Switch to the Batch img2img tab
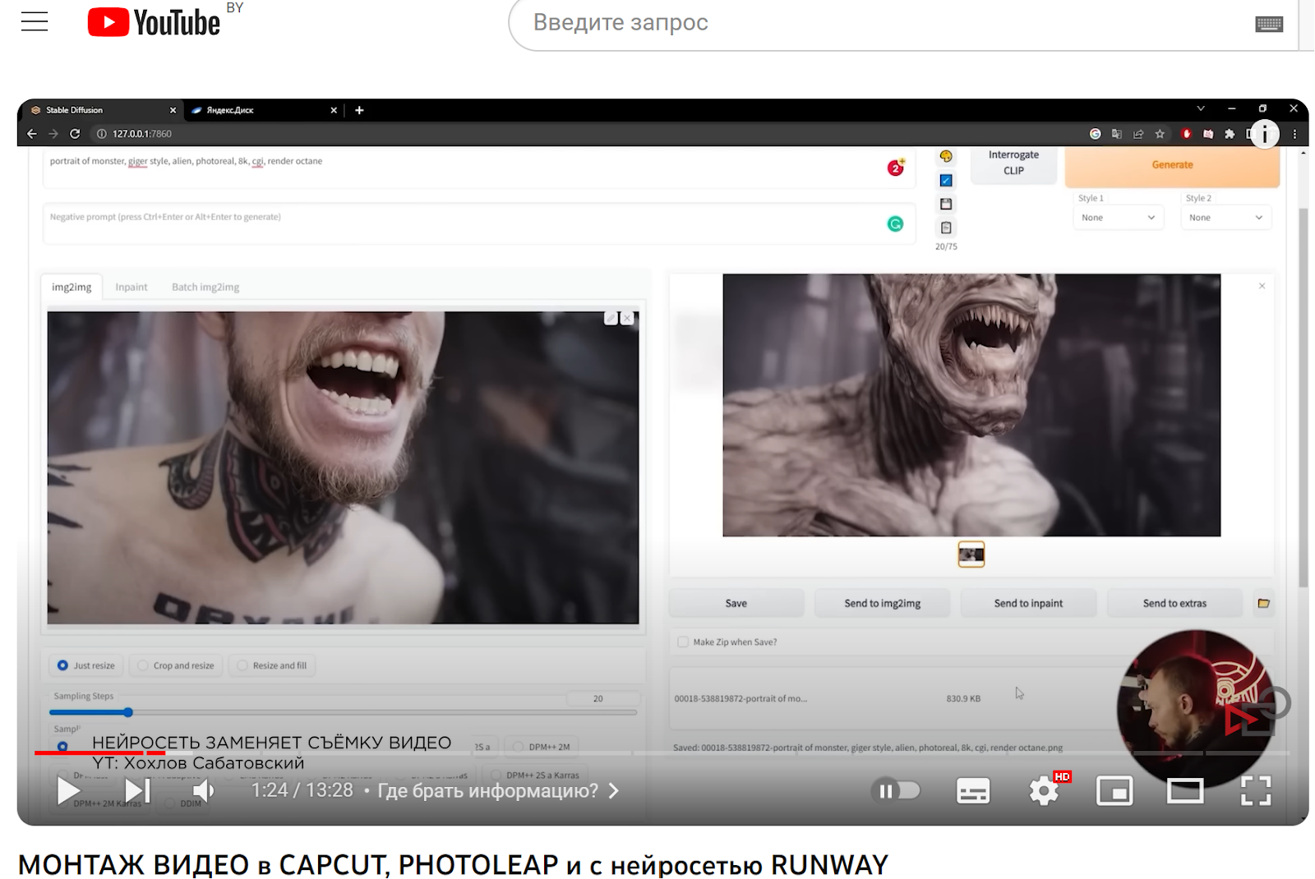This screenshot has width=1315, height=879. click(x=205, y=287)
